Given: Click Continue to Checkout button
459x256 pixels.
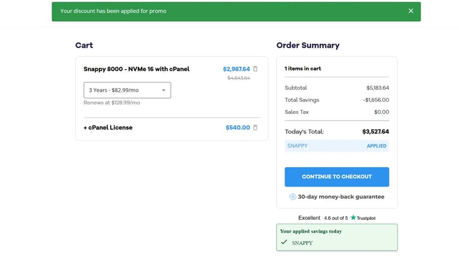Looking at the screenshot, I should point(337,177).
